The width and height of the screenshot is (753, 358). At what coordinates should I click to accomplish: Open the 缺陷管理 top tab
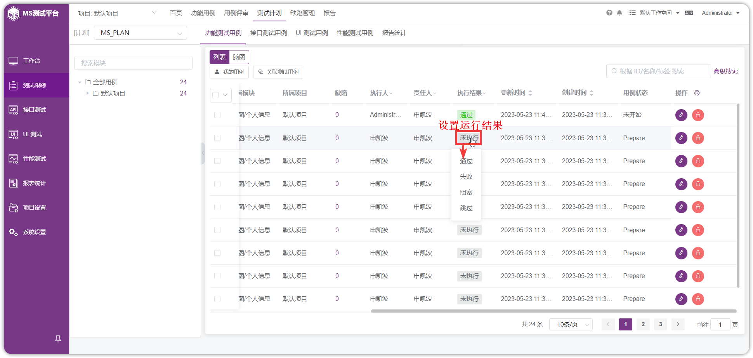303,13
